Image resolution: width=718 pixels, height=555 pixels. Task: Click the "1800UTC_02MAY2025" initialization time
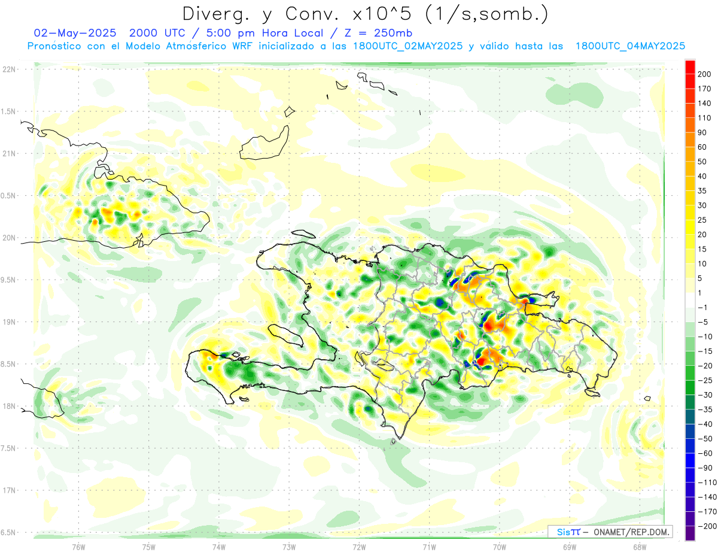pos(408,46)
